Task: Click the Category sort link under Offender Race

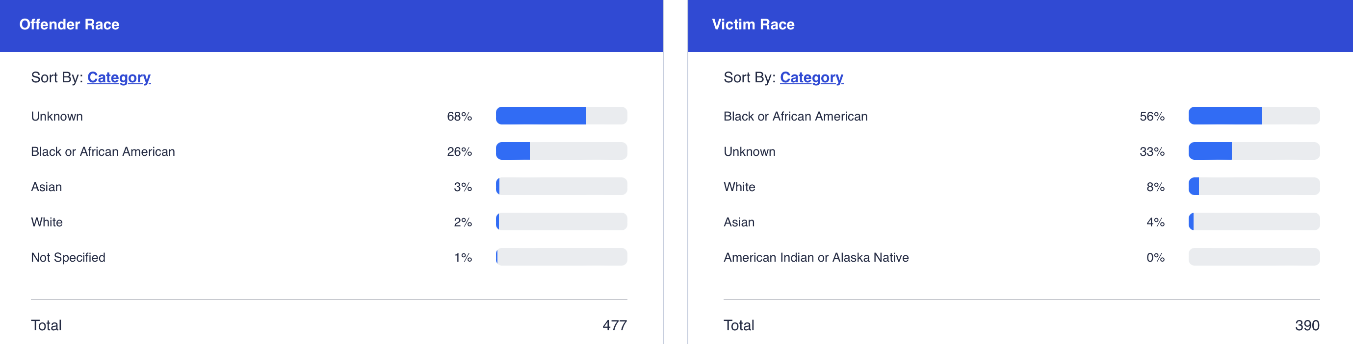Action: 119,77
